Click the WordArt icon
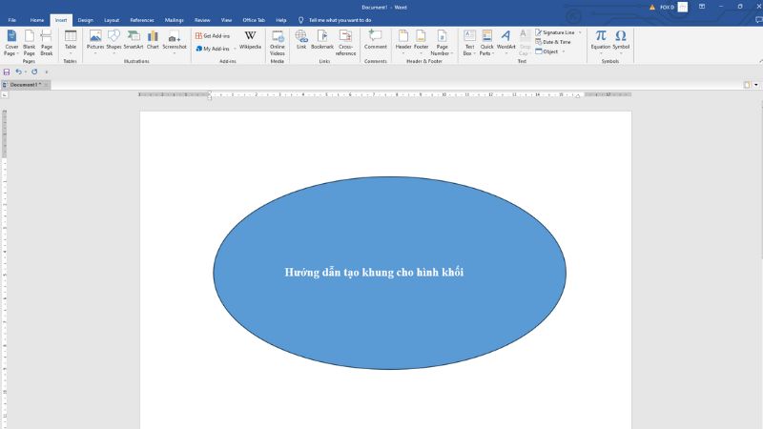 coord(505,39)
